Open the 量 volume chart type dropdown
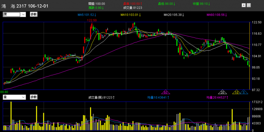264x132 pixels. tap(14, 97)
